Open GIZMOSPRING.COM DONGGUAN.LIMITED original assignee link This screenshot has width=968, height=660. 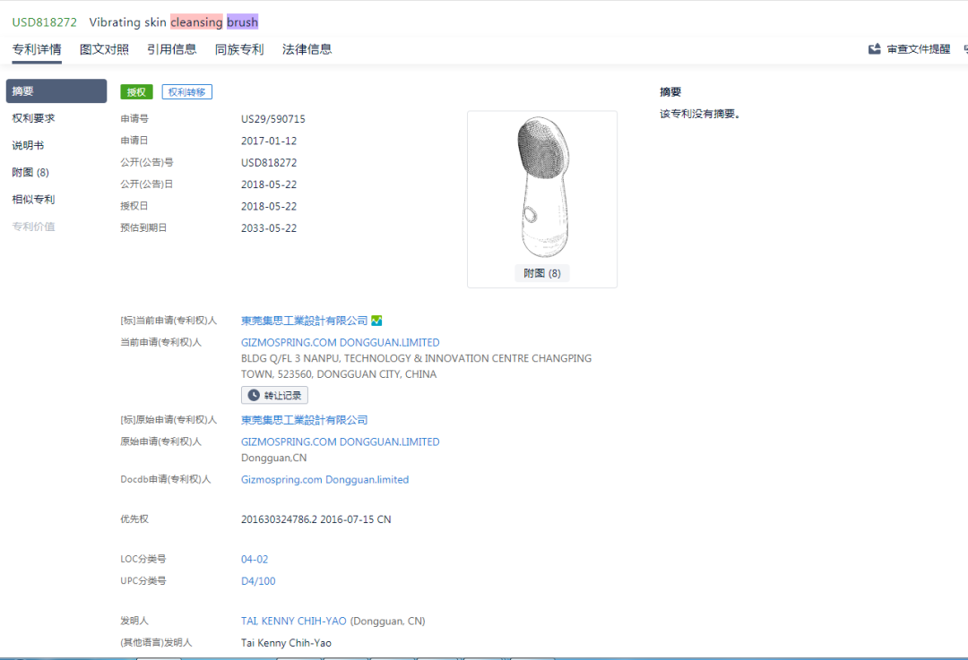pos(341,441)
